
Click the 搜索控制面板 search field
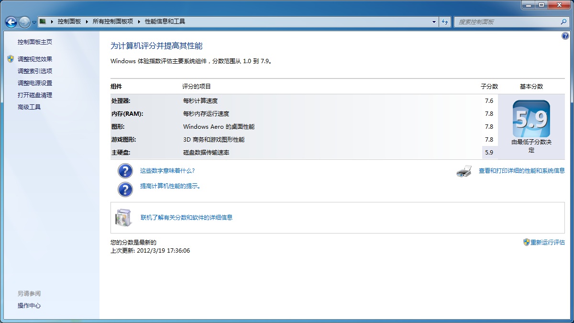click(x=507, y=22)
